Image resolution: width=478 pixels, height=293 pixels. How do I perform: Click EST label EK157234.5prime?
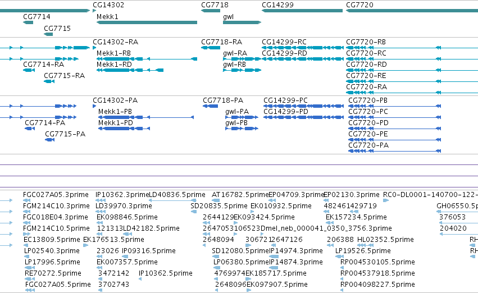point(356,217)
